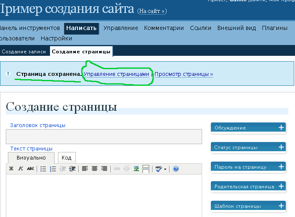
Task: Switch to Создание записи tab
Action: click(x=24, y=52)
